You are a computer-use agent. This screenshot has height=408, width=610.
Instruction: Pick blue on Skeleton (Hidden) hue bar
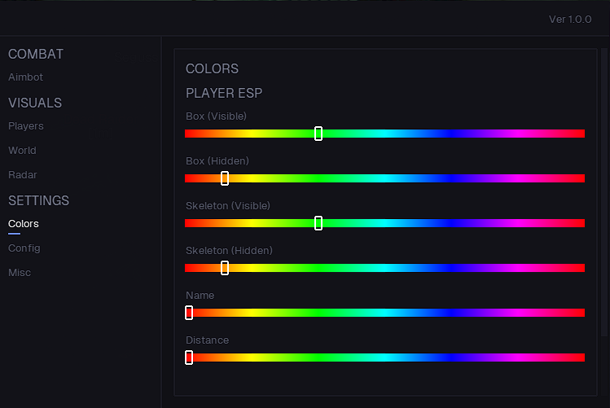pyautogui.click(x=452, y=268)
